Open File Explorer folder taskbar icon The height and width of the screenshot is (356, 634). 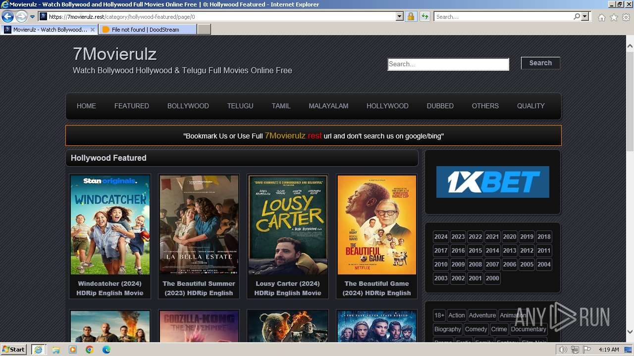(56, 350)
